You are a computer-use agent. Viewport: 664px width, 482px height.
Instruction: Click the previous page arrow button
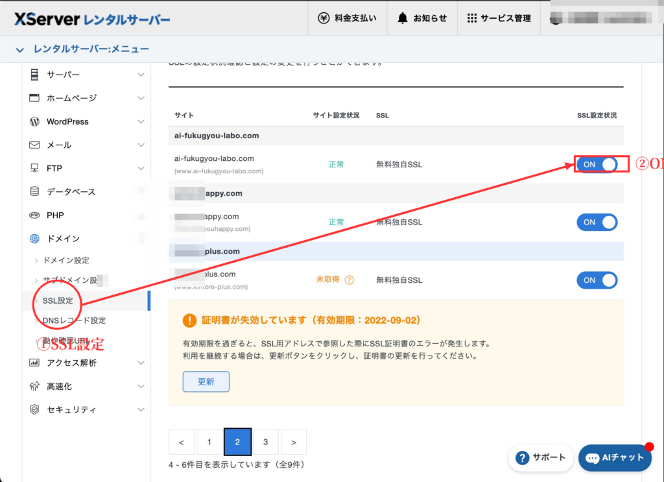[182, 442]
